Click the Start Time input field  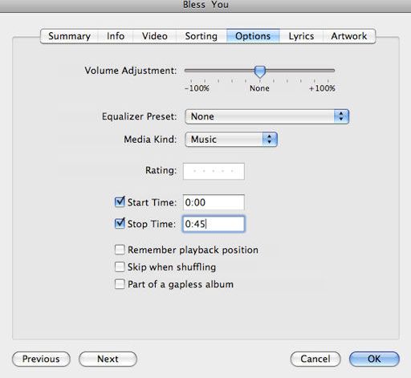click(x=214, y=202)
